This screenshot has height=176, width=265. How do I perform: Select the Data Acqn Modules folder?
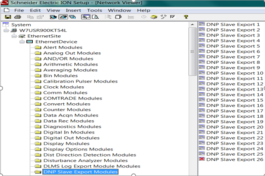71,115
